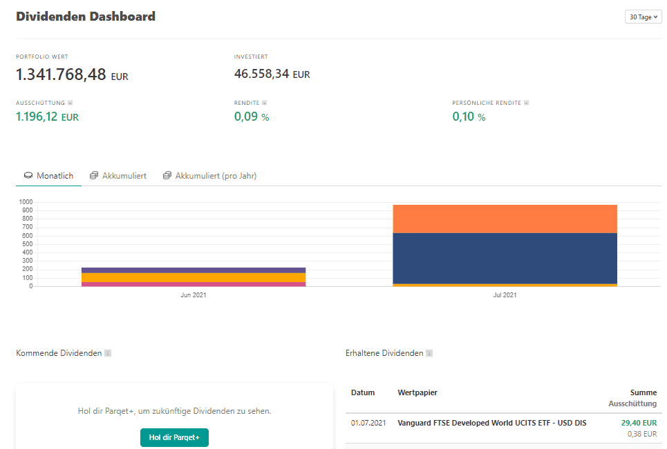The width and height of the screenshot is (667, 449).
Task: Click the orange-red Jul 2021 bar segment
Action: tap(505, 219)
